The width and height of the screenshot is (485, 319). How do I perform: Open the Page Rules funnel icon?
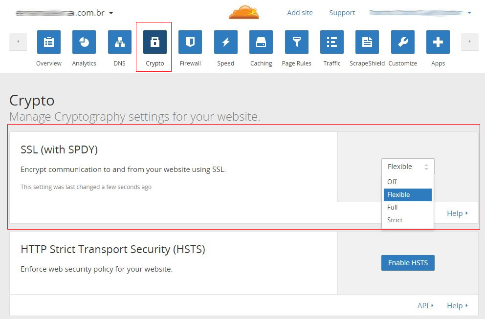[297, 42]
